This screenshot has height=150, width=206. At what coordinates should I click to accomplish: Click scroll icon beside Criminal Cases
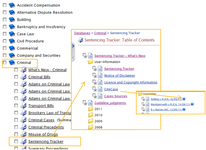click(24, 120)
